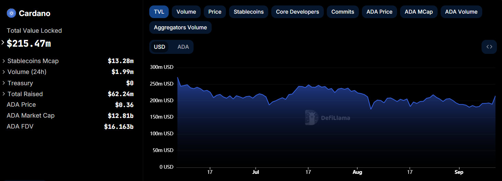The width and height of the screenshot is (502, 181).
Task: Toggle the ADA MCap chart series
Action: tap(419, 12)
